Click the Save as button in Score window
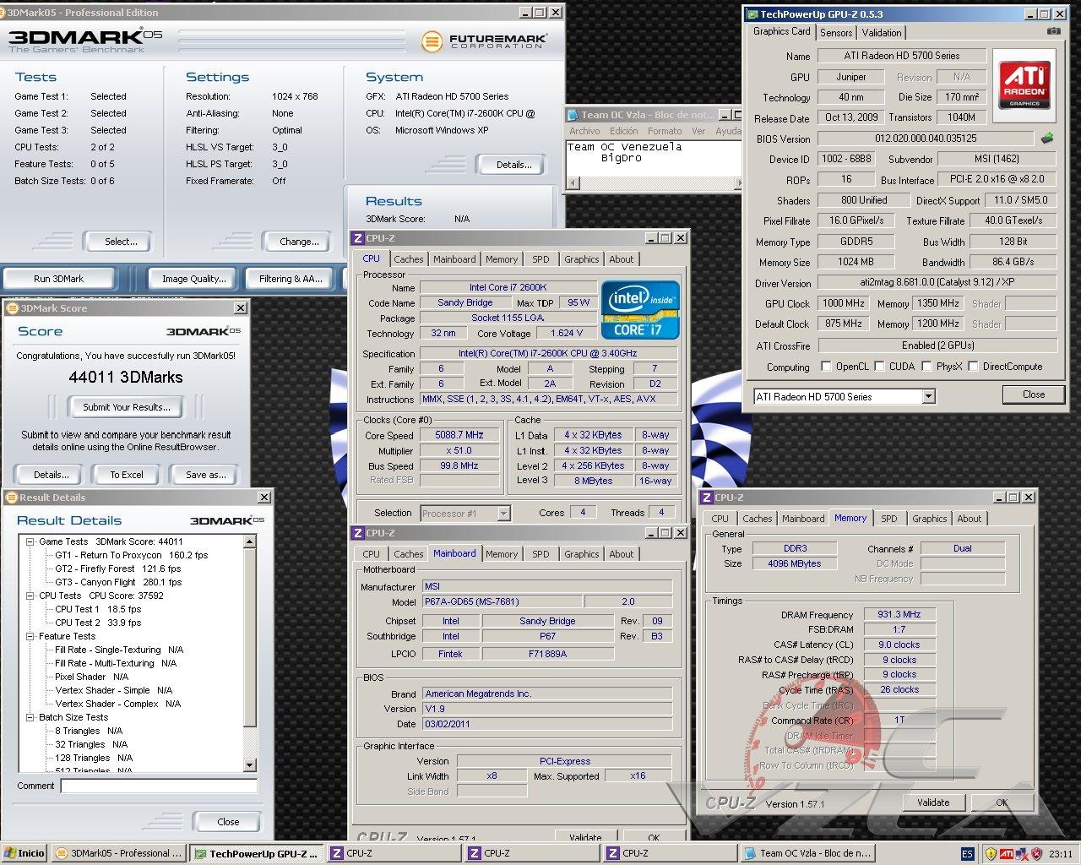Viewport: 1081px width, 865px height. pyautogui.click(x=206, y=475)
